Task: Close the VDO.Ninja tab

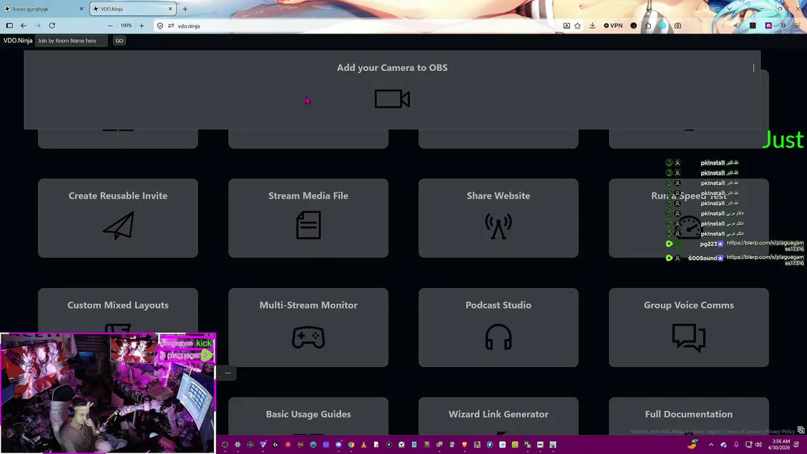Action: [170, 9]
